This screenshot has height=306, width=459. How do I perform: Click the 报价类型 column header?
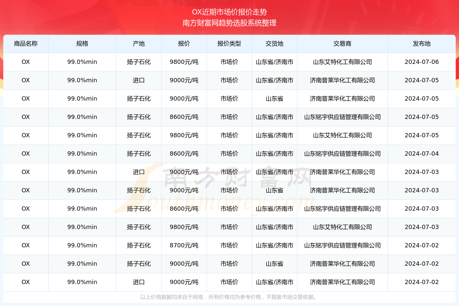click(x=229, y=44)
